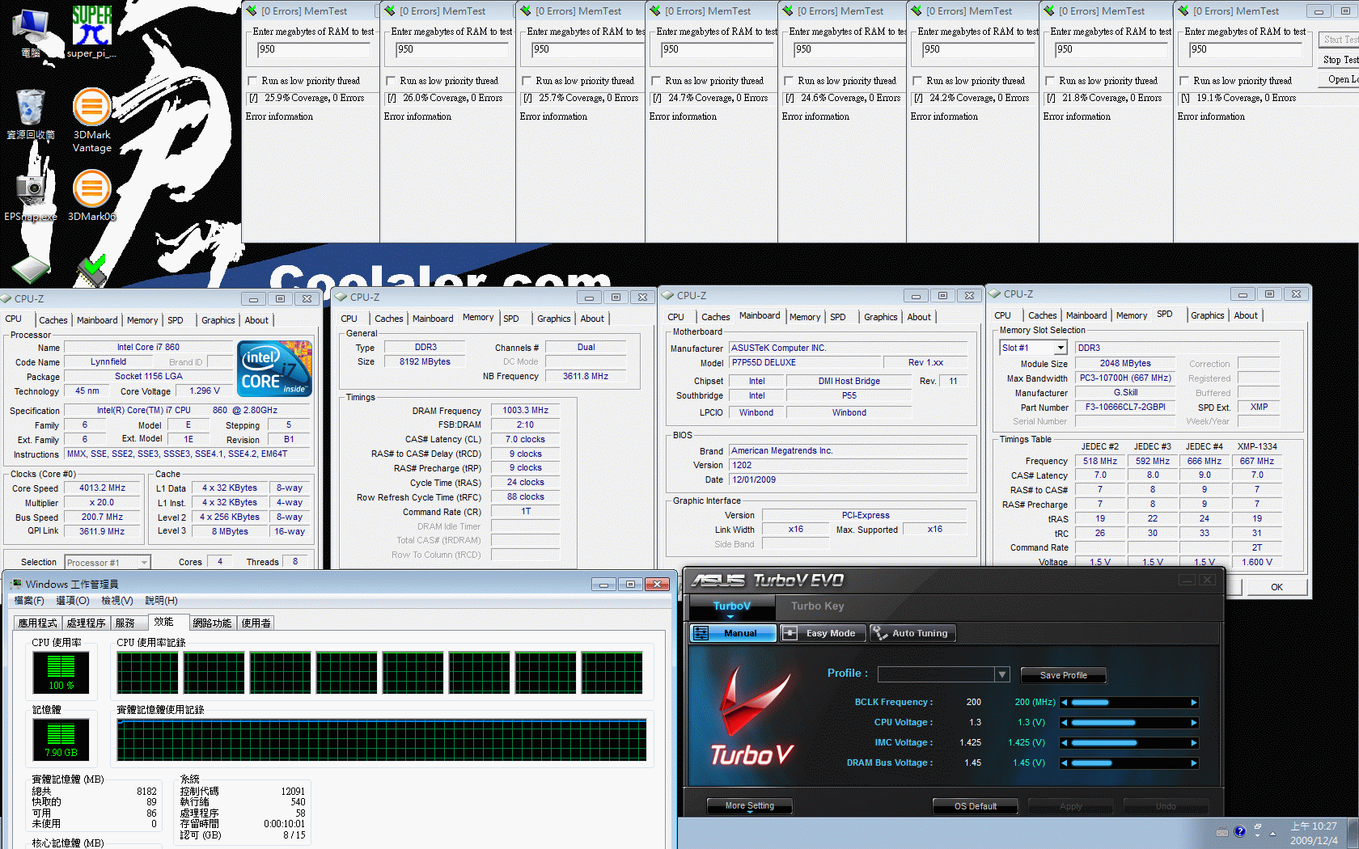
Task: Click the CPU Voltage slider bar
Action: point(1129,723)
